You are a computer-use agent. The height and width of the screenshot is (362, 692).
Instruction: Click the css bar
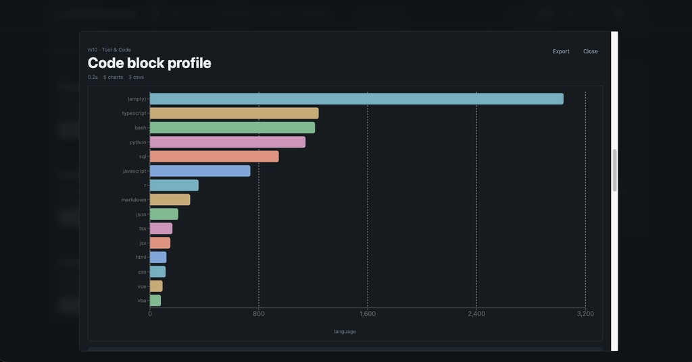click(157, 272)
